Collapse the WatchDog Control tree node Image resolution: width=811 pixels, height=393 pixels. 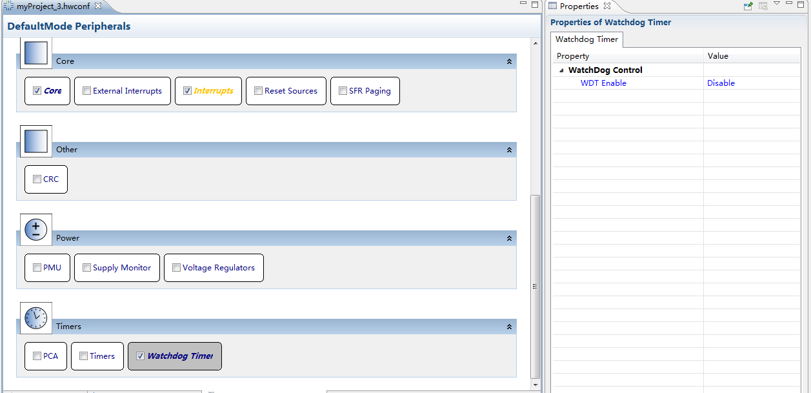561,70
